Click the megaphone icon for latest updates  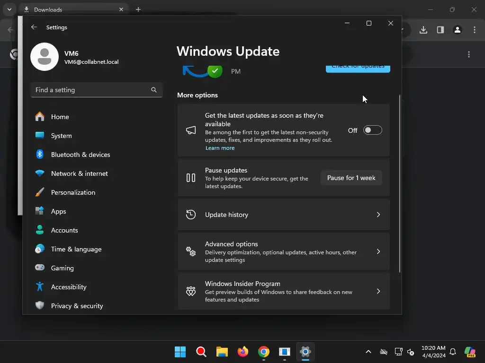(x=191, y=130)
